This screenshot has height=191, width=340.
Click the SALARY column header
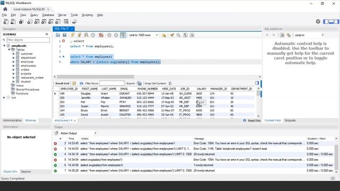201,89
